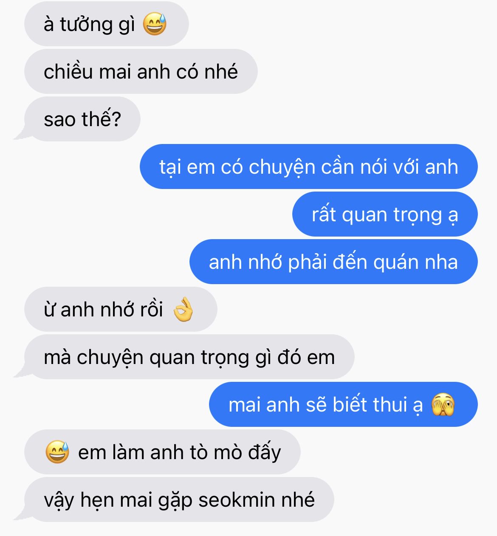
Task: Select the "à tưởng gì" message bubble
Action: pos(106,24)
